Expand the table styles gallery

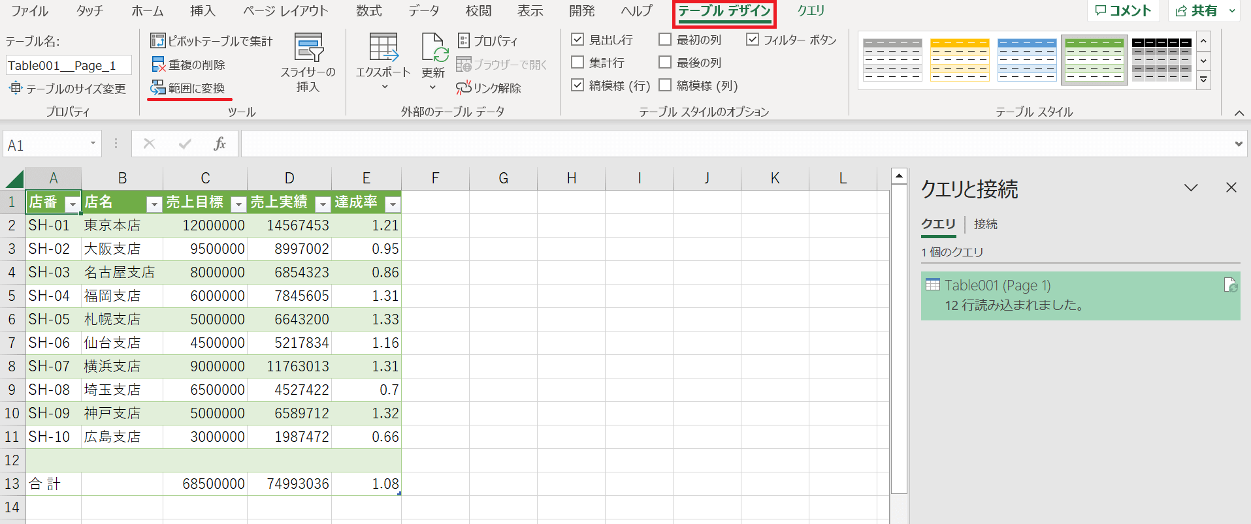coord(1203,80)
